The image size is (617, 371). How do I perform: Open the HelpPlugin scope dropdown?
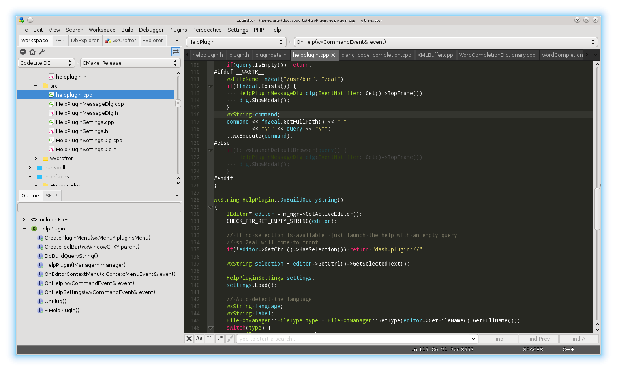[236, 42]
